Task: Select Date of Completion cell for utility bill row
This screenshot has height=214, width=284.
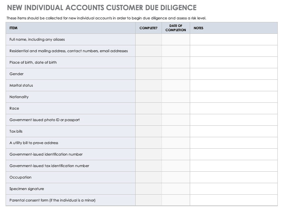Action: (176, 143)
